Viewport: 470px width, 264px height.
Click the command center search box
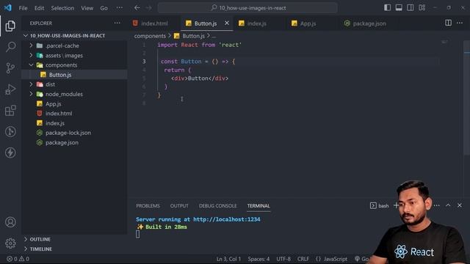tap(247, 8)
